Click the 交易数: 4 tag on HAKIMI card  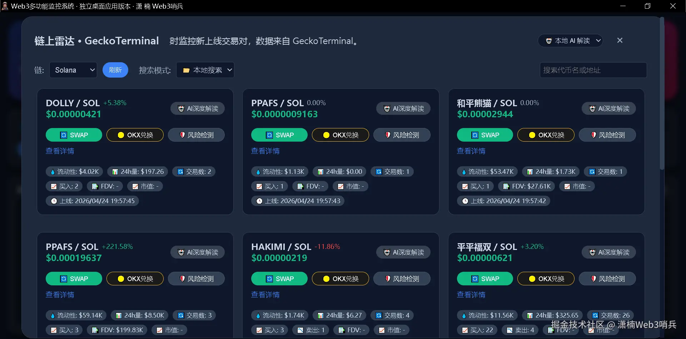pos(392,316)
